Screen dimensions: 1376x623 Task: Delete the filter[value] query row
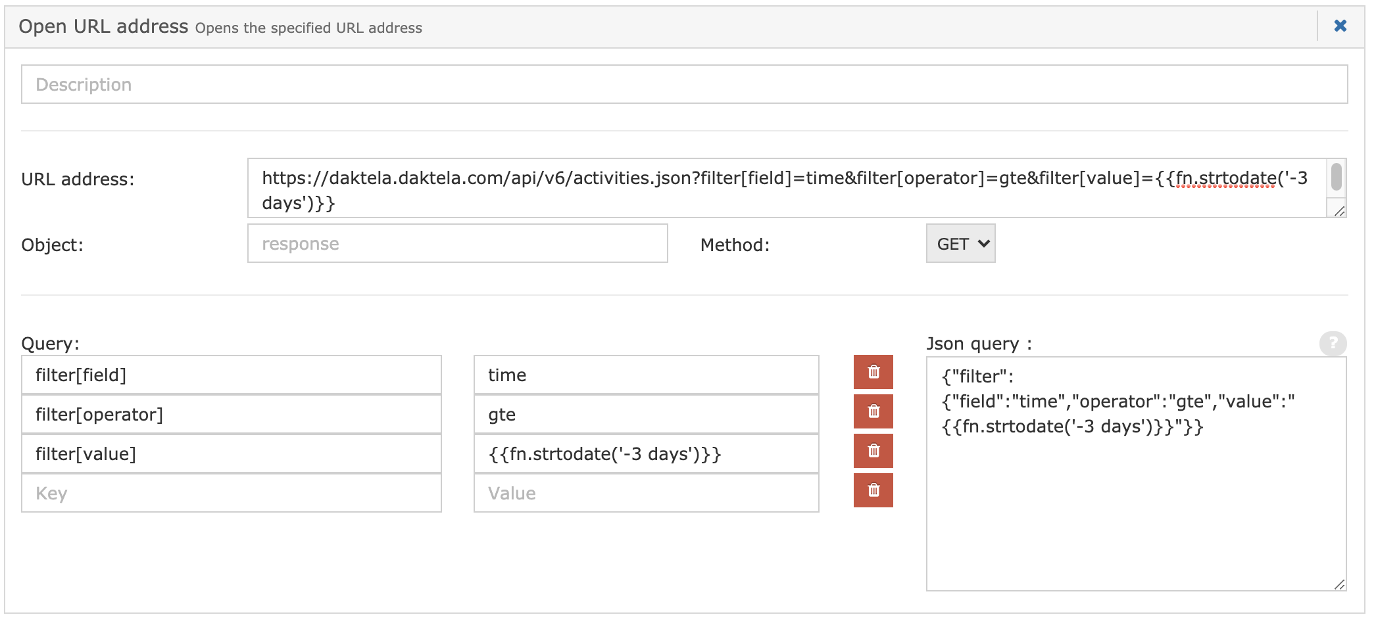click(x=873, y=451)
